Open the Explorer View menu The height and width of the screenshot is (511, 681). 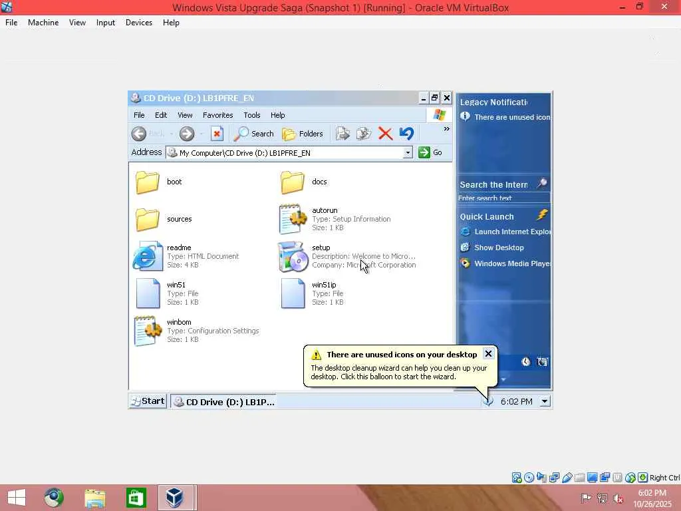coord(185,115)
